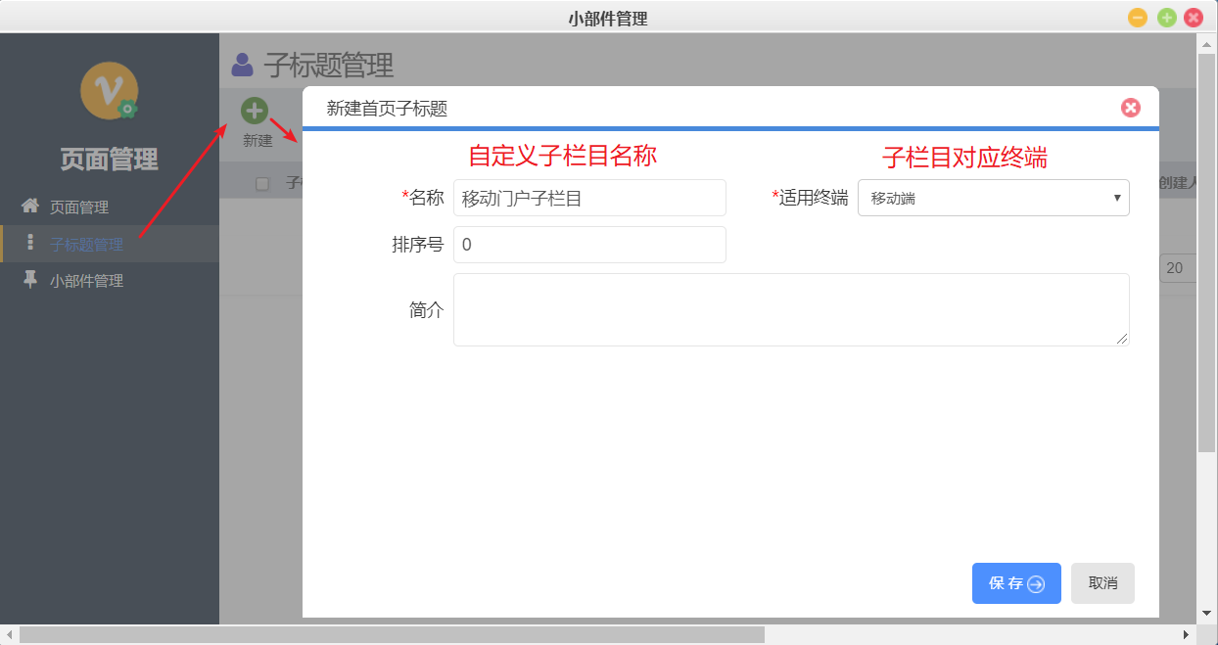Select 小部件管理 in the sidebar menu
Image resolution: width=1218 pixels, height=645 pixels.
pyautogui.click(x=86, y=281)
